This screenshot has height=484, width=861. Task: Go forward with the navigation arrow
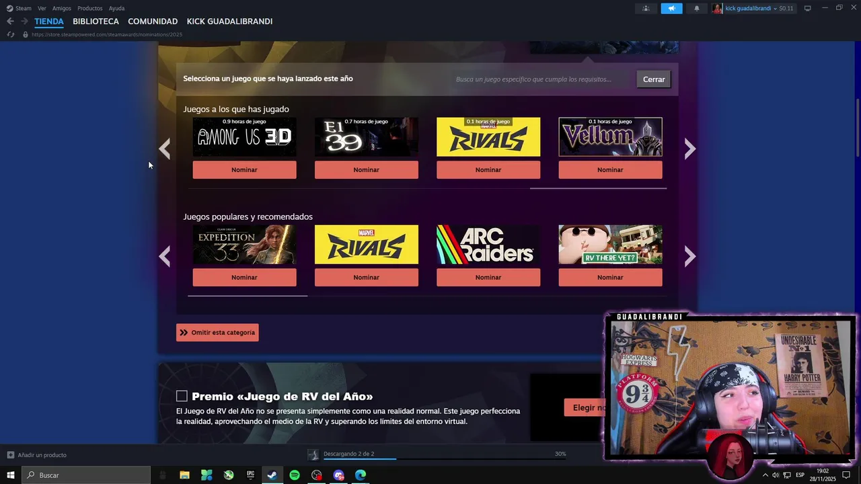pyautogui.click(x=24, y=22)
